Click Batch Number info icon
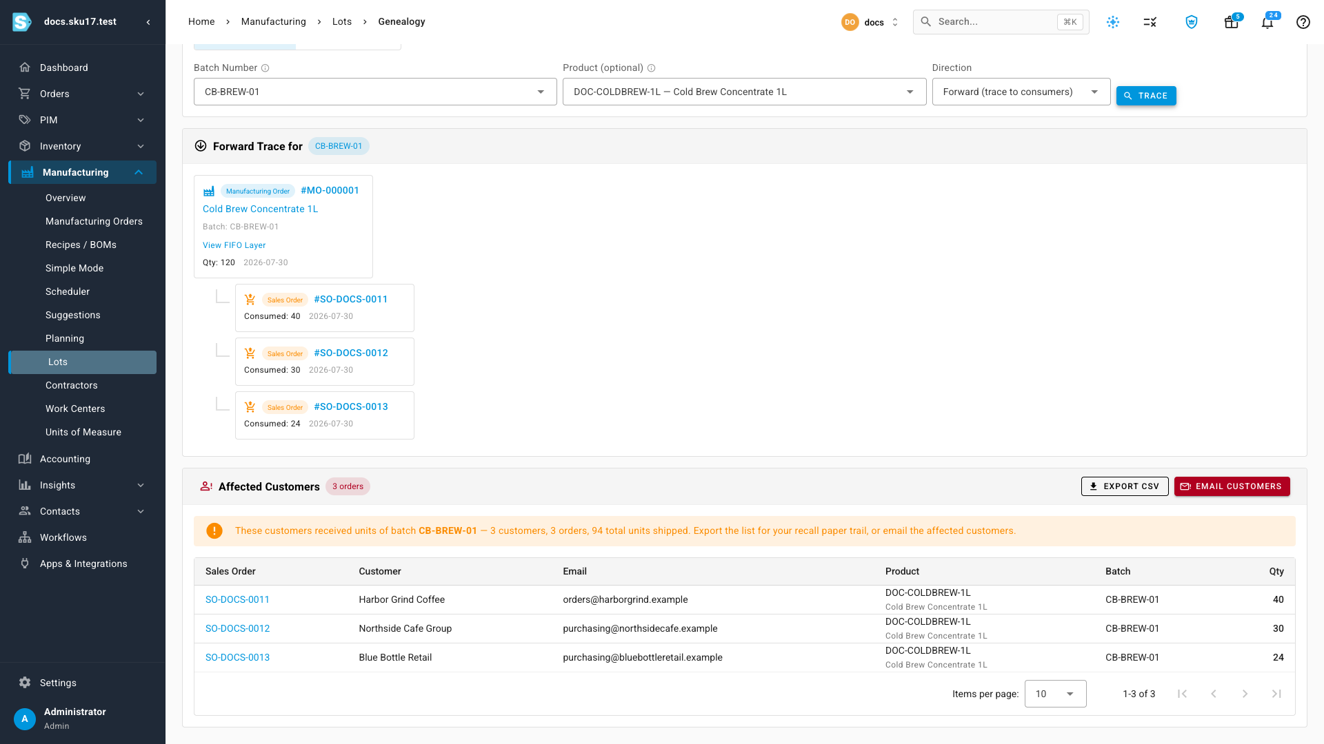 point(265,68)
